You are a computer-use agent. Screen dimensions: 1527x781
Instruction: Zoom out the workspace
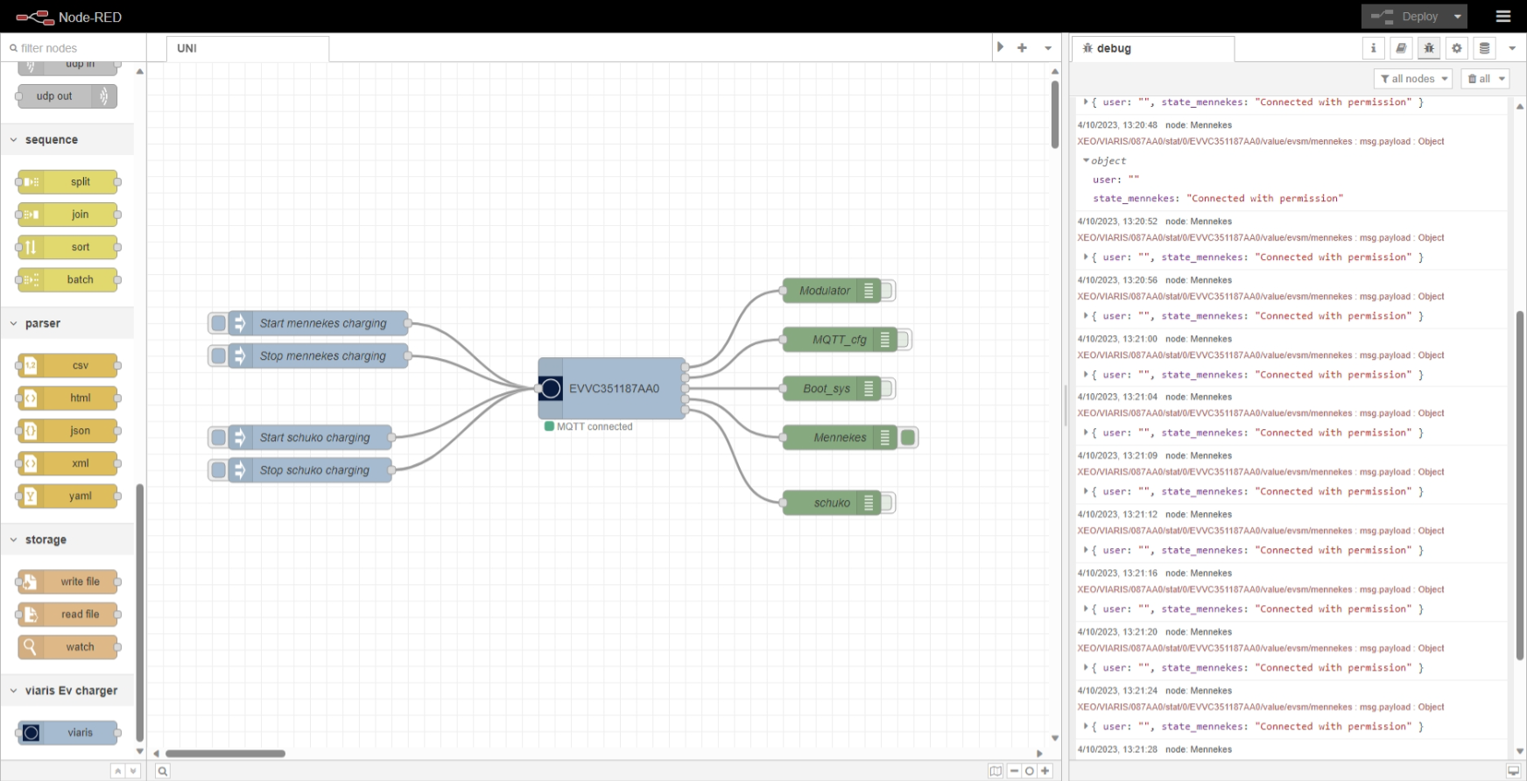[1014, 771]
